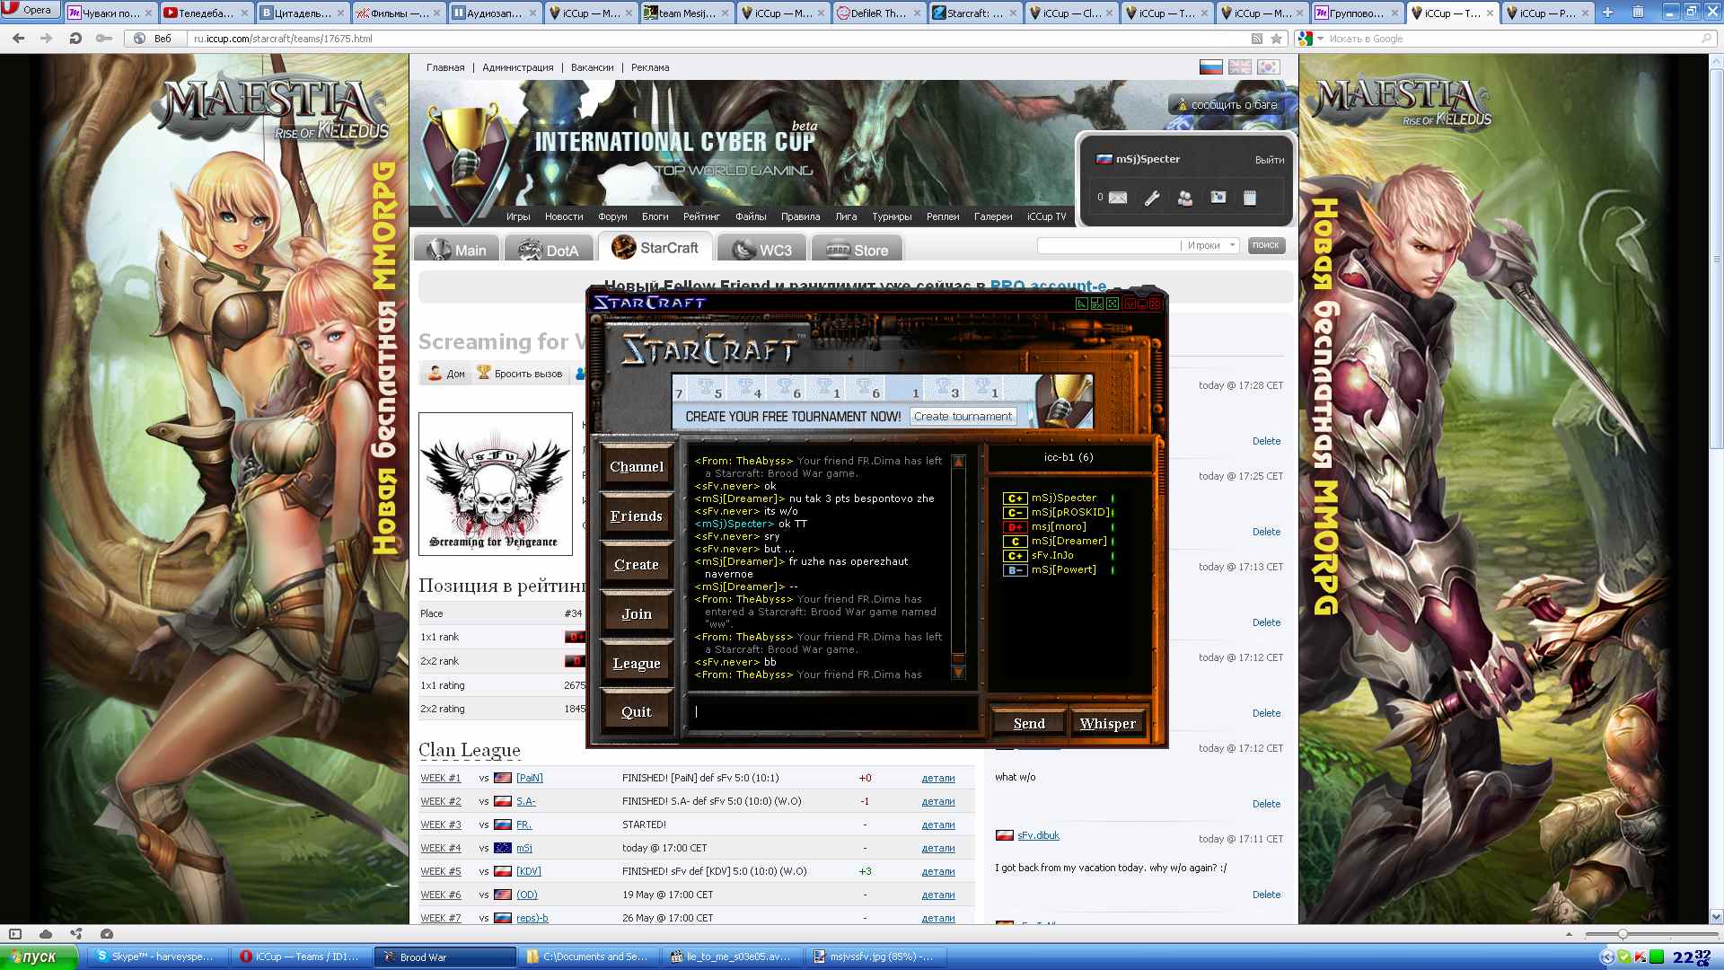Switch to Skype in the taskbar
This screenshot has width=1724, height=970.
(156, 957)
